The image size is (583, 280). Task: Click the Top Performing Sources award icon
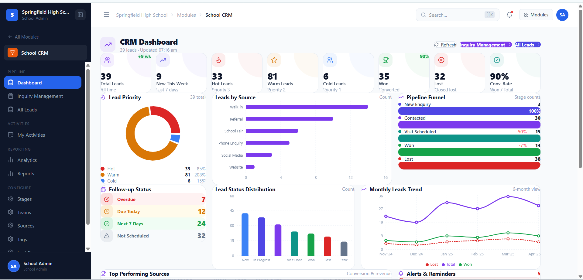coord(103,274)
